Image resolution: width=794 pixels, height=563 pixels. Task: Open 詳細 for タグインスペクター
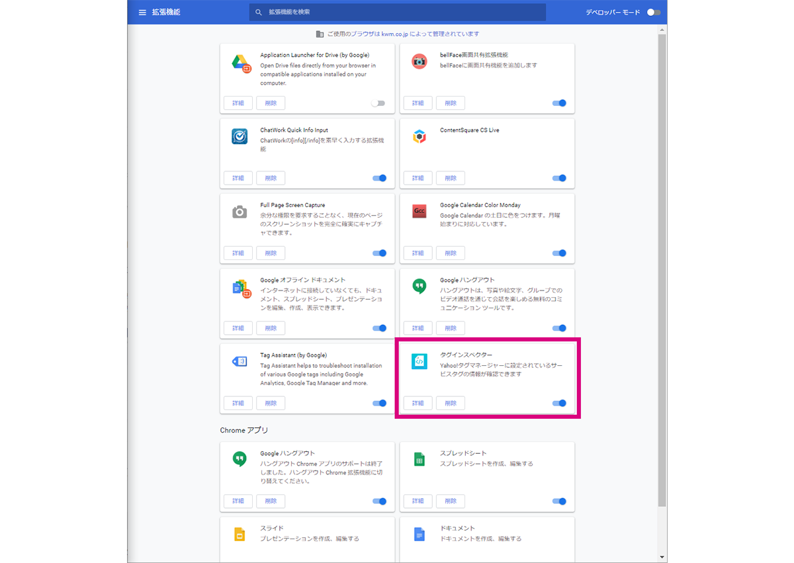coord(418,403)
